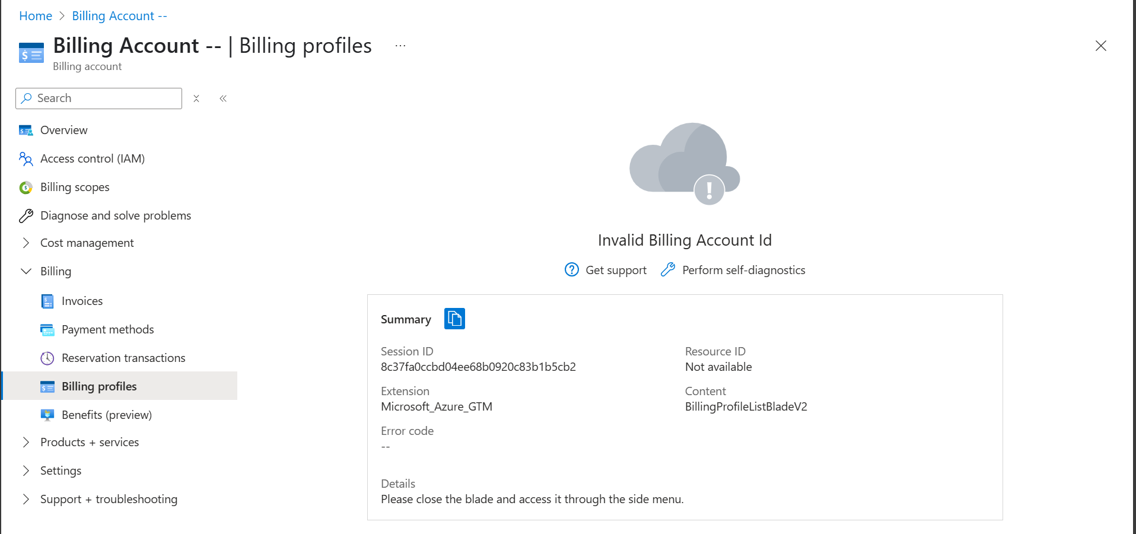Click the Billing Account breadcrumb link
This screenshot has height=534, width=1136.
(119, 16)
